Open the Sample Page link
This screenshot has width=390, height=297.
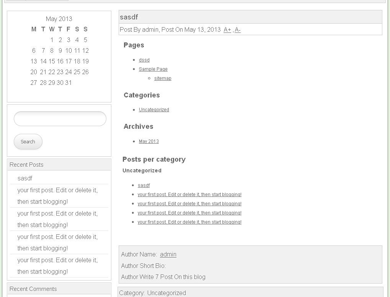click(153, 69)
